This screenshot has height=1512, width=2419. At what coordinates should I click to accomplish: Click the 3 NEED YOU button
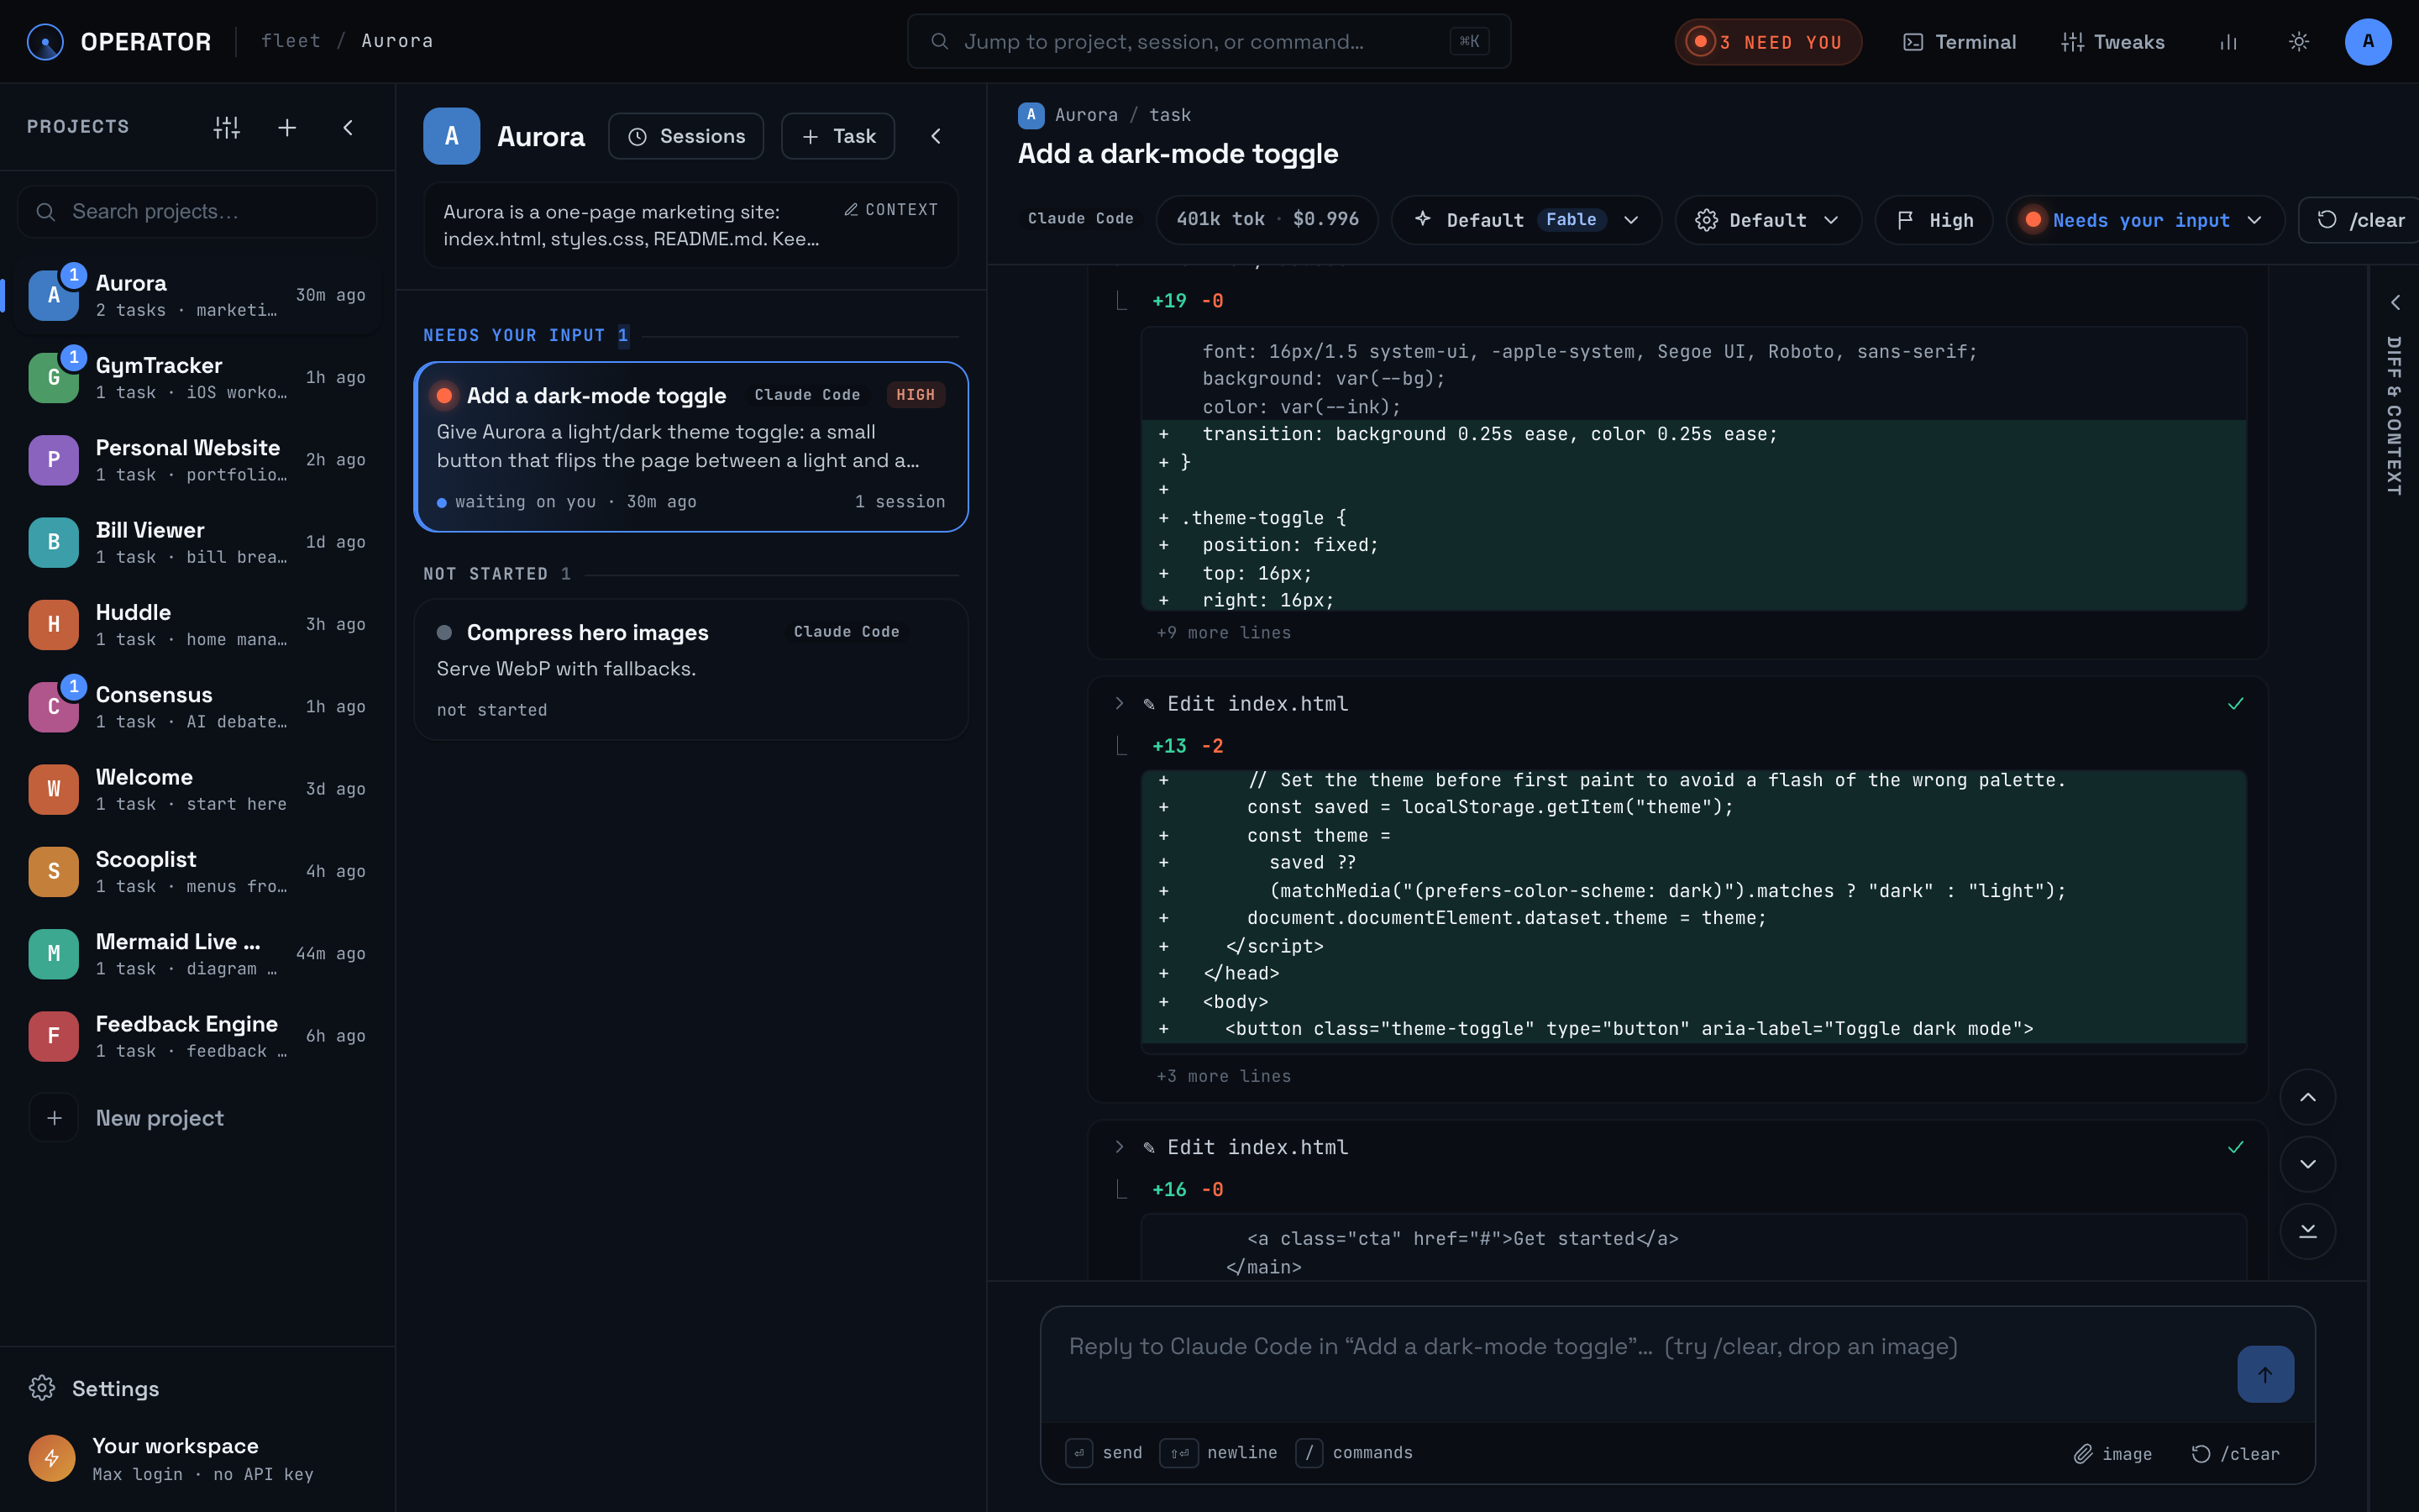click(1767, 42)
